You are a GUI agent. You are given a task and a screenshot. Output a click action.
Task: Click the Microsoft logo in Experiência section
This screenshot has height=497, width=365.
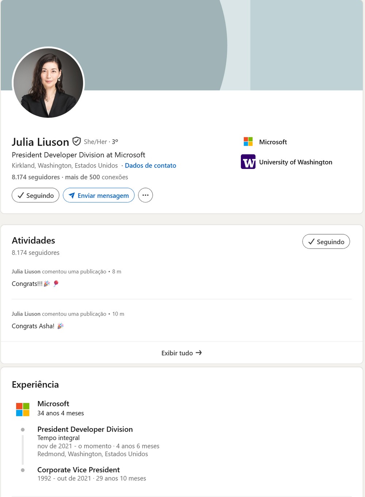click(x=23, y=409)
